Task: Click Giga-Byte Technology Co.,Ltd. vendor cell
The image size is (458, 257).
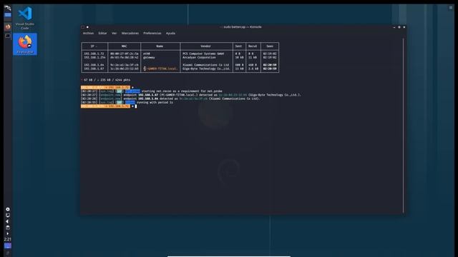Action: click(x=207, y=69)
